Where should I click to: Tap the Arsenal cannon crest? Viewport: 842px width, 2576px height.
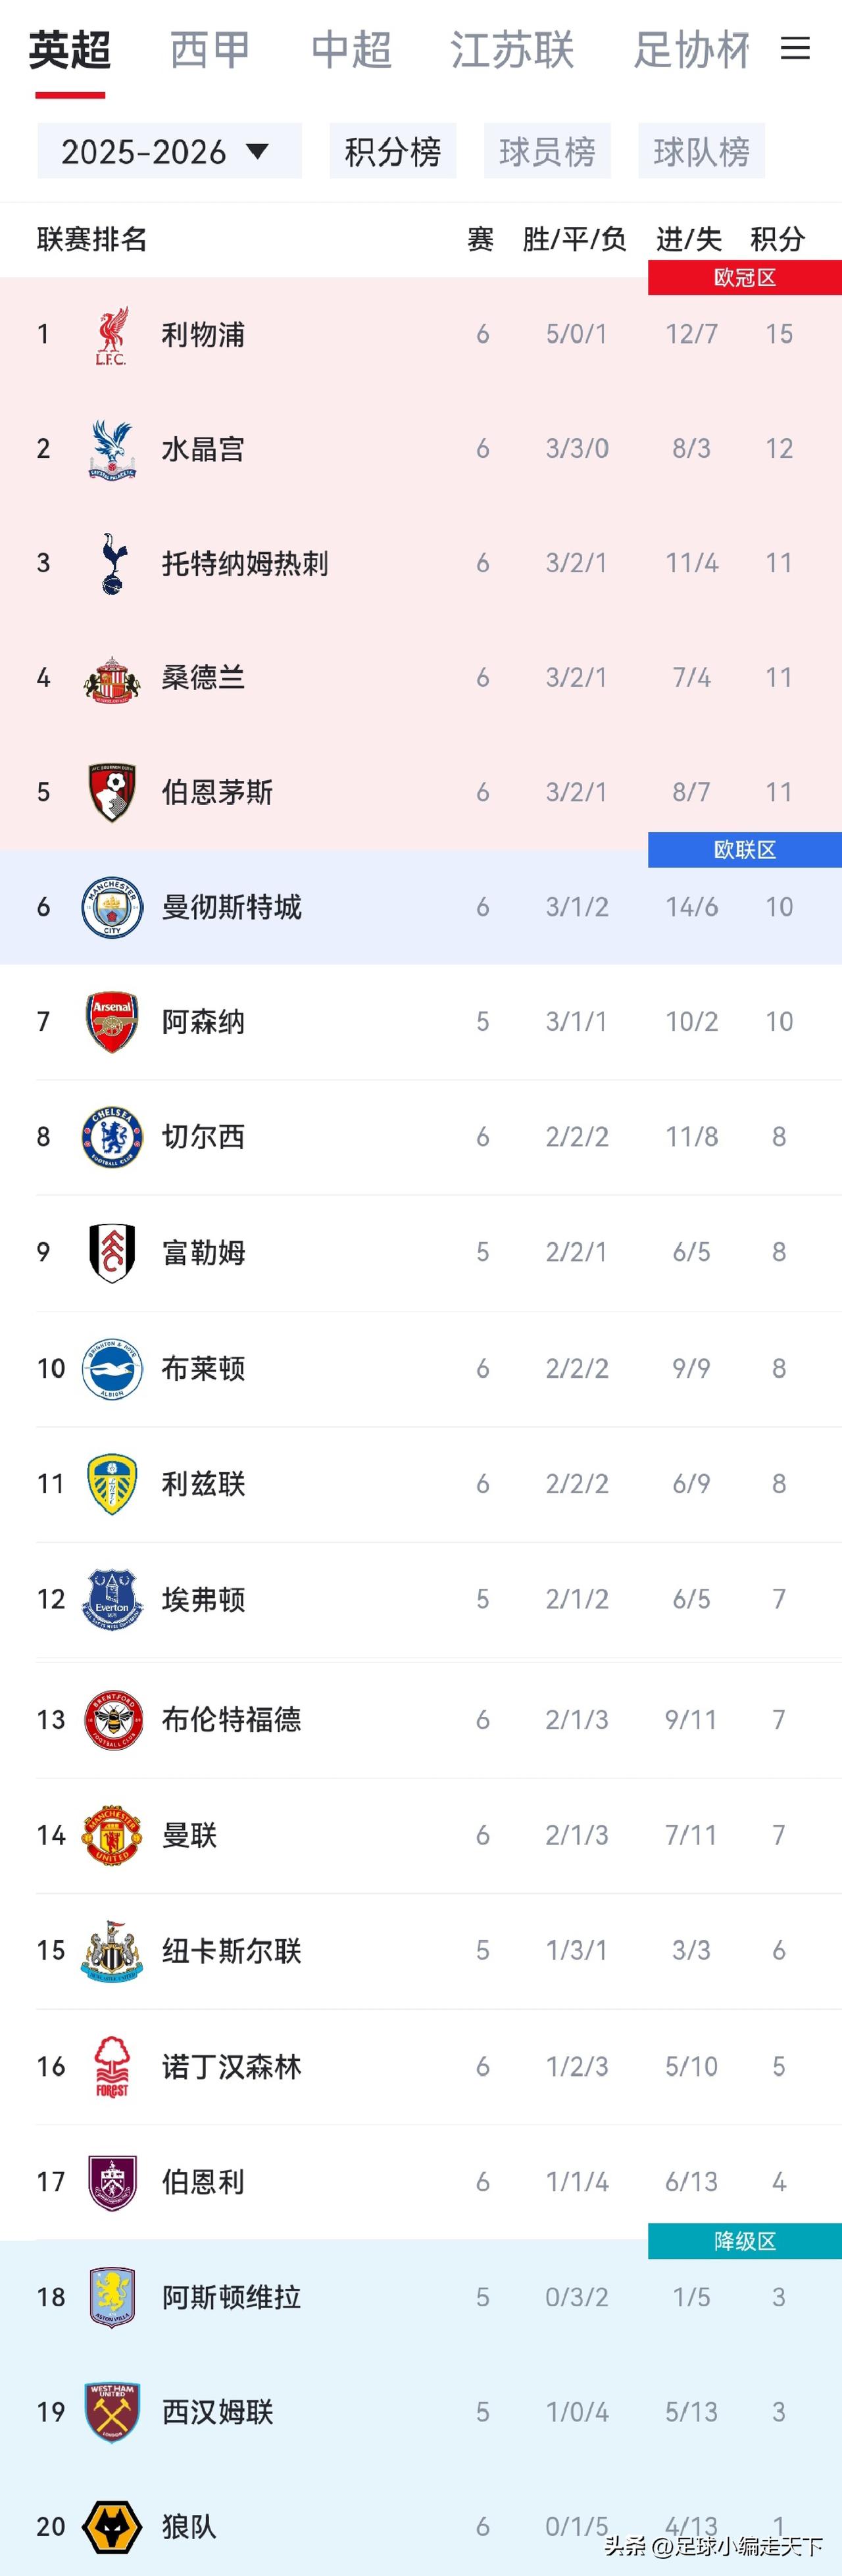tap(112, 1021)
